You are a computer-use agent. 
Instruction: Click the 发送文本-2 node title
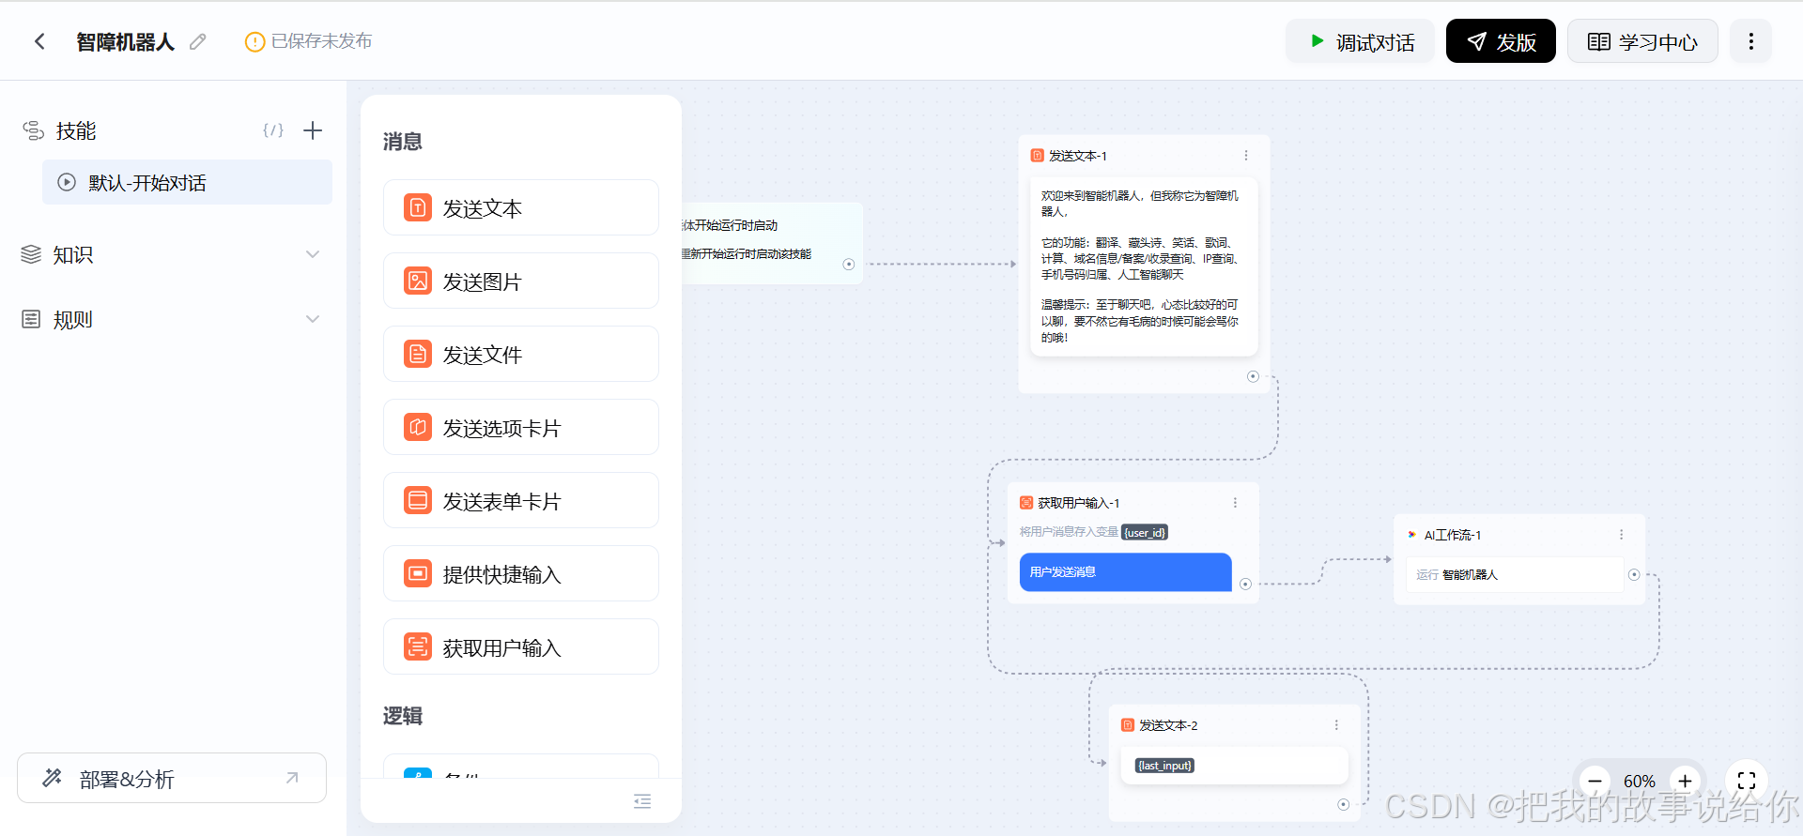(x=1168, y=725)
